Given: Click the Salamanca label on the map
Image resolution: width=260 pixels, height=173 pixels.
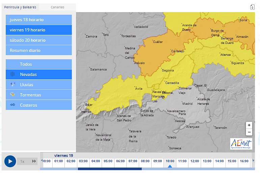Looking at the screenshot, I should pos(98,69).
